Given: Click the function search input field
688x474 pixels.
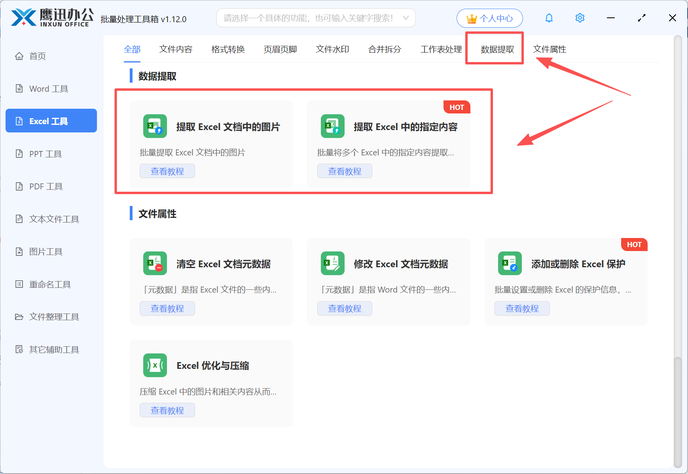Looking at the screenshot, I should [x=309, y=18].
